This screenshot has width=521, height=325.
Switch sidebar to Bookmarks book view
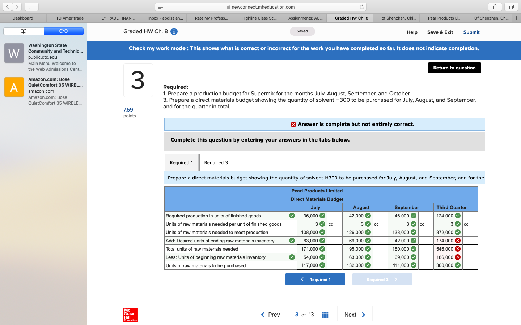click(x=23, y=31)
